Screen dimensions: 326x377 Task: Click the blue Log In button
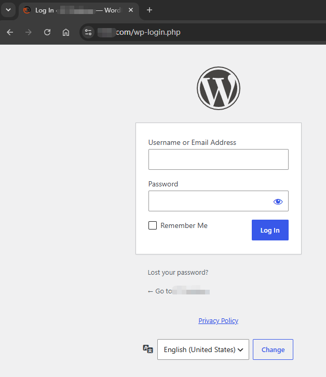[270, 230]
